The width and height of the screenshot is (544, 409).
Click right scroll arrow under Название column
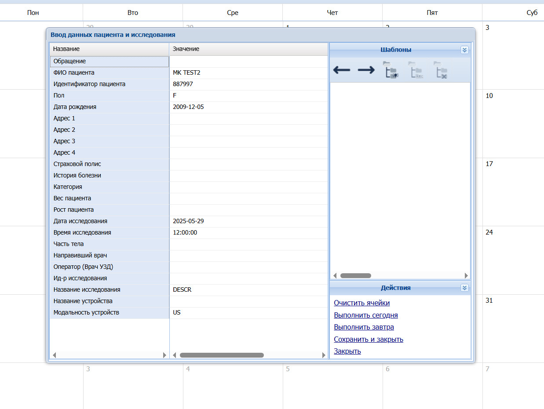[x=164, y=355]
